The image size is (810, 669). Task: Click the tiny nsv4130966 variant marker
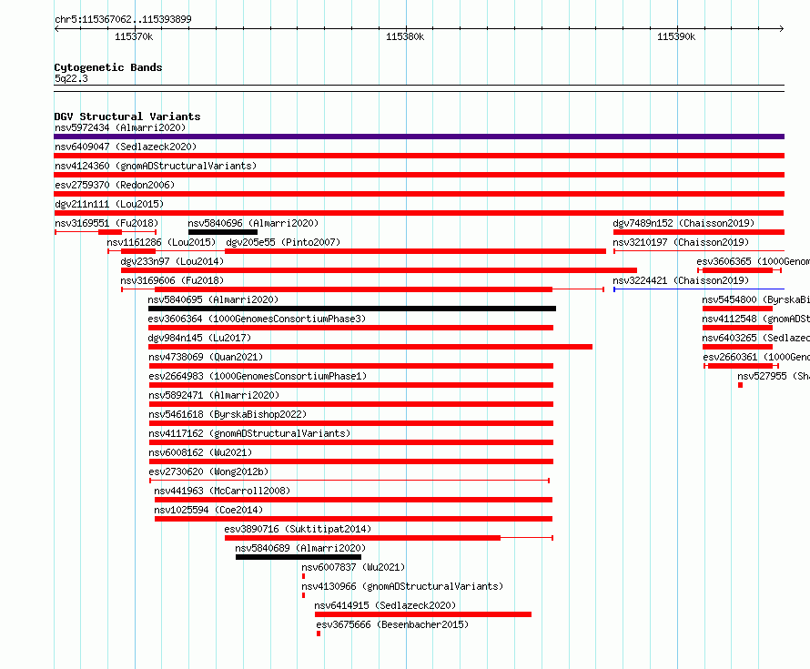coord(303,595)
